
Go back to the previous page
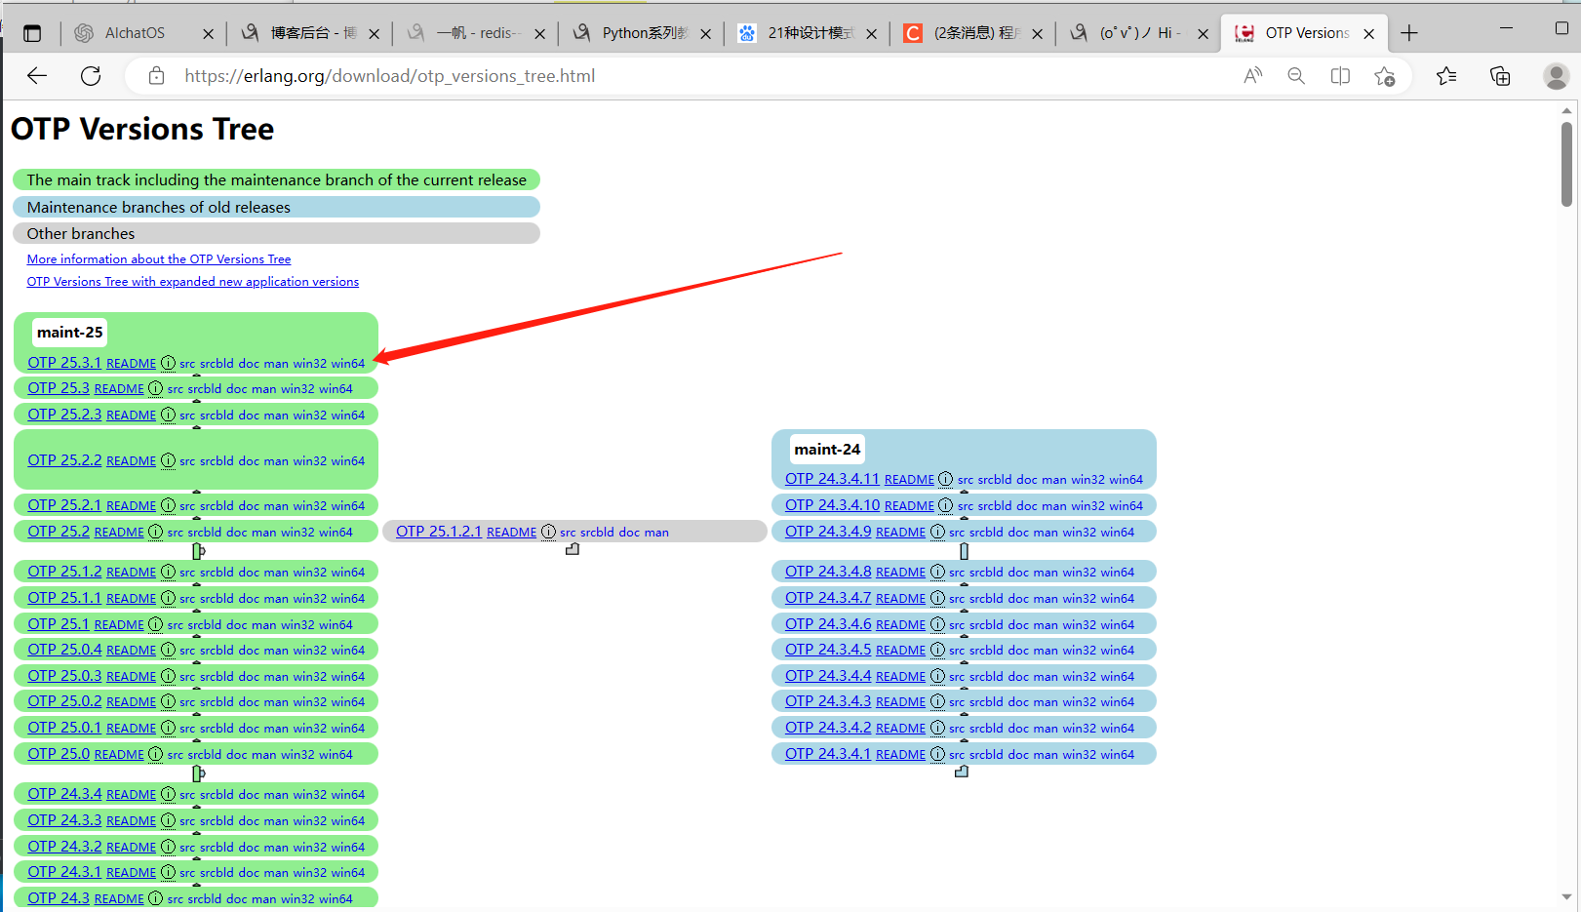pos(37,76)
